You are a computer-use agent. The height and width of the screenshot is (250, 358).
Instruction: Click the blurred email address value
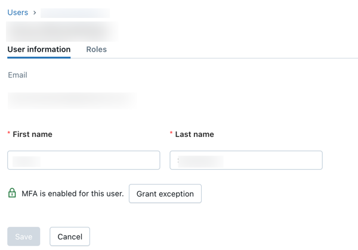pos(72,100)
